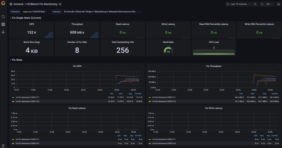Image resolution: width=282 pixels, height=148 pixels.
Task: Open the Total Outstanding I/Os panel title
Action: (x=123, y=42)
